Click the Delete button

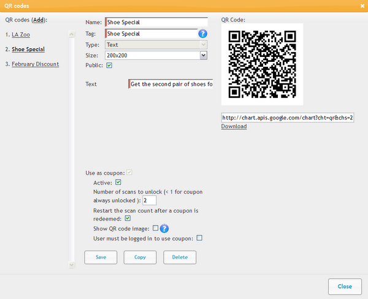180,257
